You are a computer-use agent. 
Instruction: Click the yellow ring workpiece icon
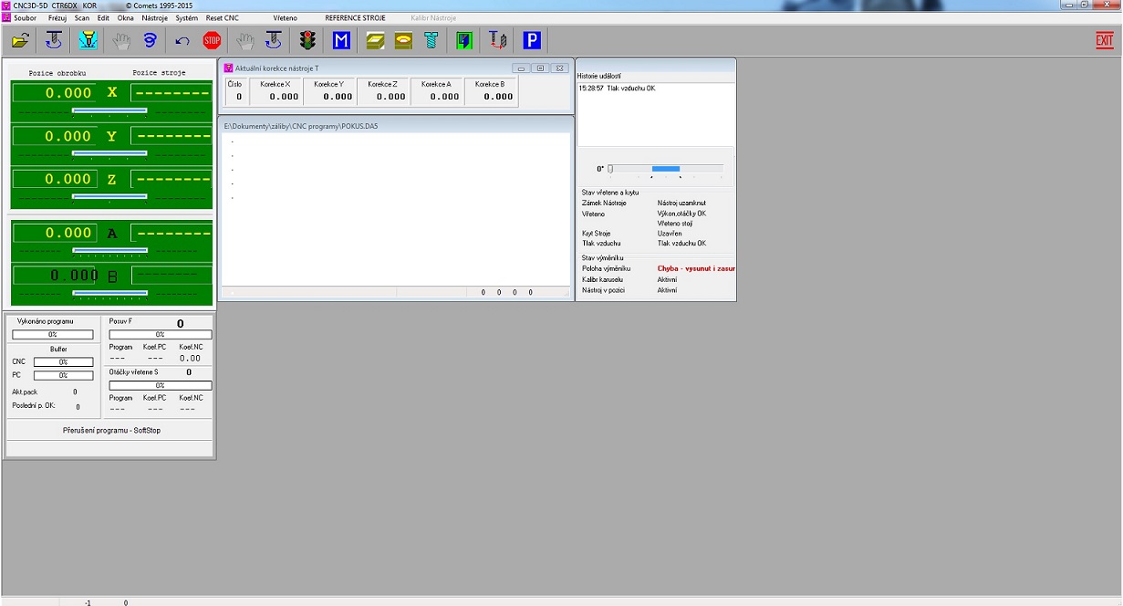tap(403, 40)
